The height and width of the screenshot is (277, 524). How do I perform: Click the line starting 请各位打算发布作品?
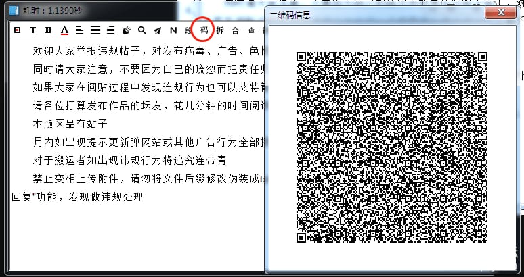point(149,106)
